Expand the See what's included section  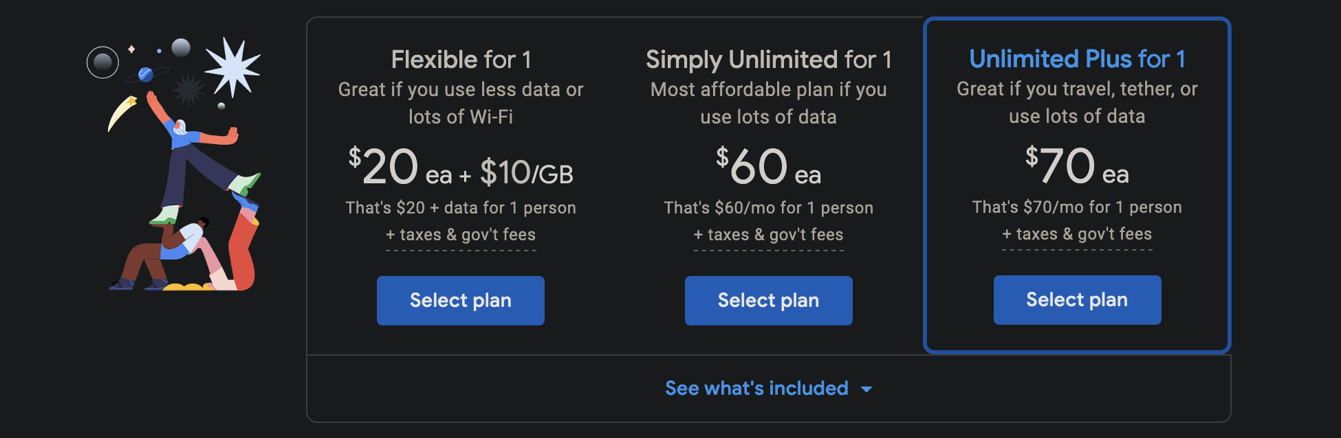pos(756,388)
